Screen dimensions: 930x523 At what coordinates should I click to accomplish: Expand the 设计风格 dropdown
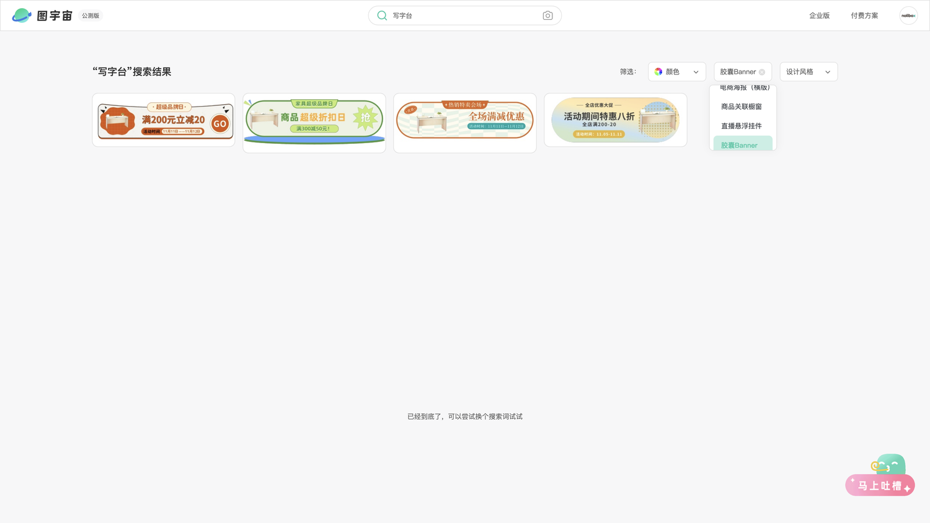[x=808, y=72]
